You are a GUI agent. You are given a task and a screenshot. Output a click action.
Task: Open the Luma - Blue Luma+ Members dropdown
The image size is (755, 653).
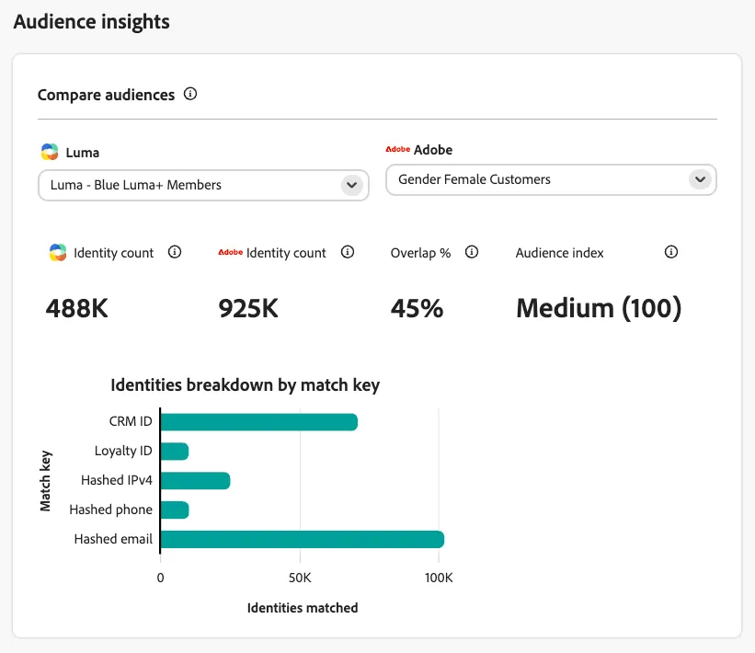coord(203,185)
